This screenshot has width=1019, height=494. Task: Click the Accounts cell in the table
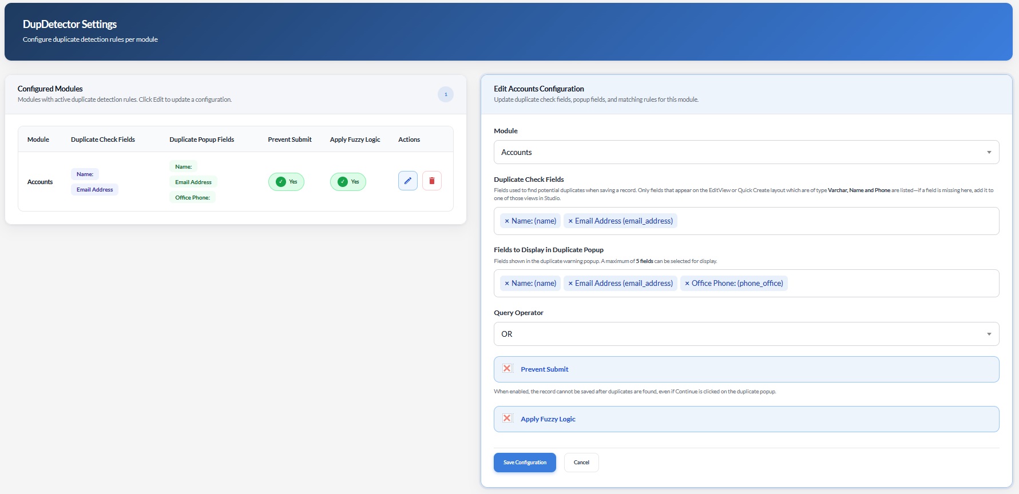(x=40, y=182)
